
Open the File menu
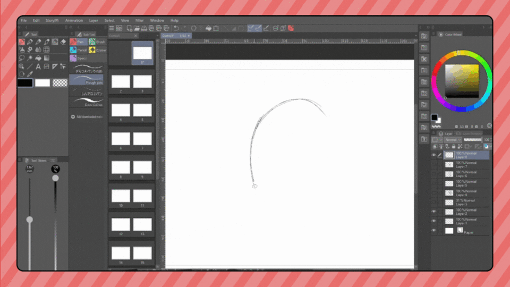(x=23, y=20)
